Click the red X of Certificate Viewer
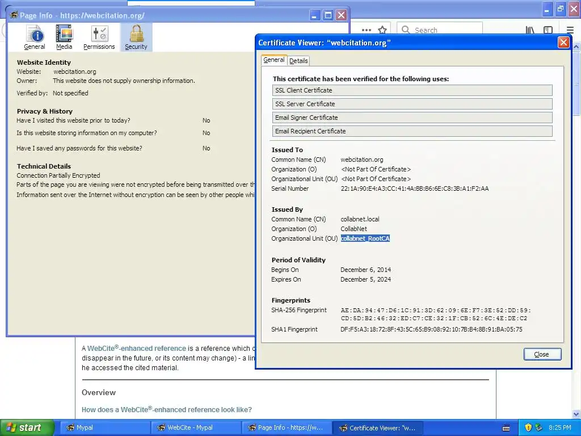 pyautogui.click(x=563, y=43)
